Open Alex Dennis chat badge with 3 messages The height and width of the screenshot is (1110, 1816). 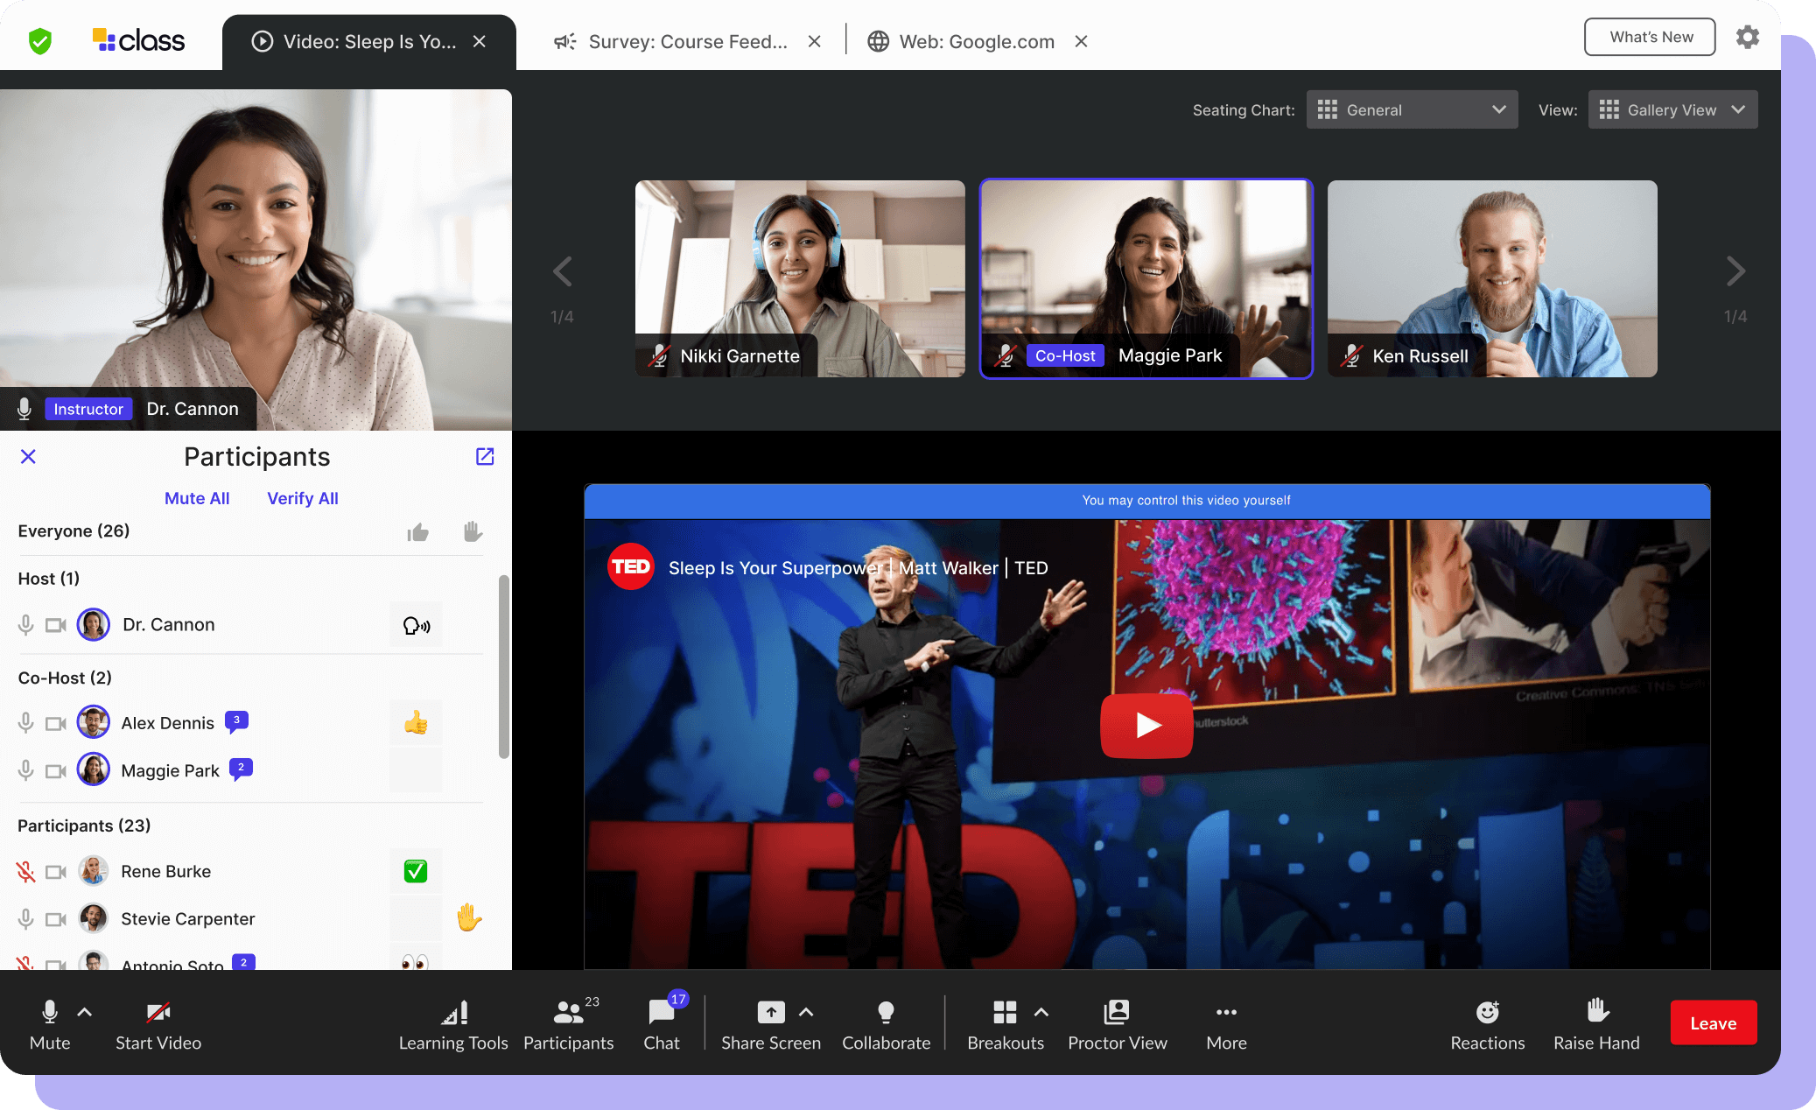(236, 720)
